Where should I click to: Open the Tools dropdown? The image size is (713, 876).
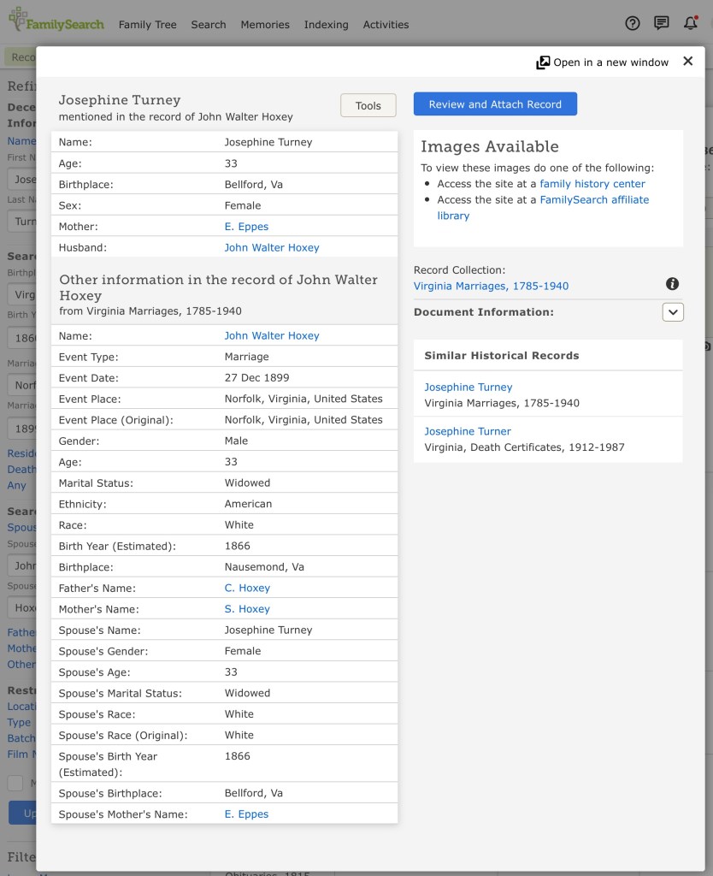(368, 105)
